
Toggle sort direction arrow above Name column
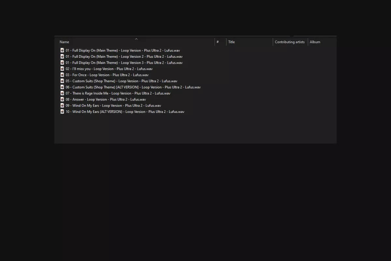[136, 39]
